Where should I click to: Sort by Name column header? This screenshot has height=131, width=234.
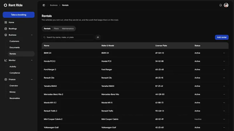click(47, 46)
